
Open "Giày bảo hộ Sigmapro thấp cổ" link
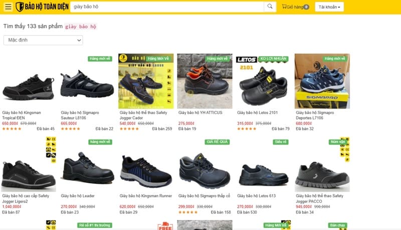204,195
